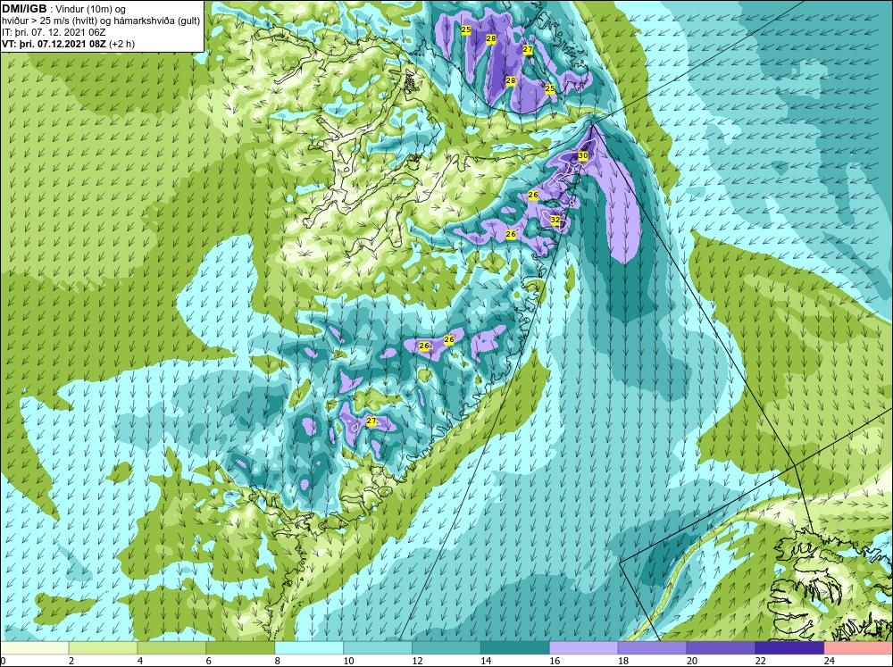
Task: Click the 8–10 light cyan legend swatch
Action: tap(309, 648)
